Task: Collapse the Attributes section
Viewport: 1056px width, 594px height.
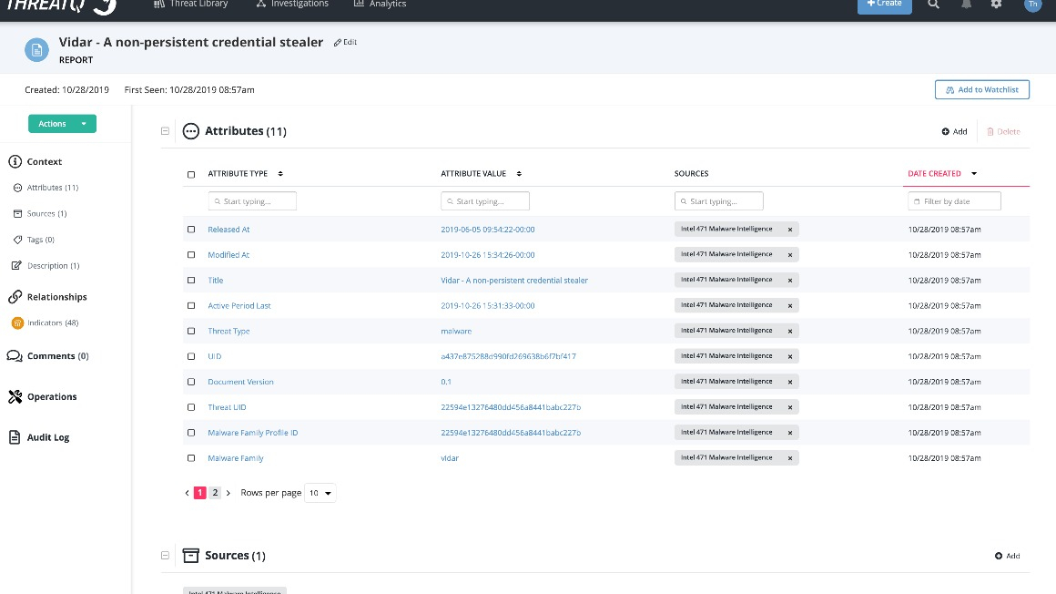Action: pos(165,131)
